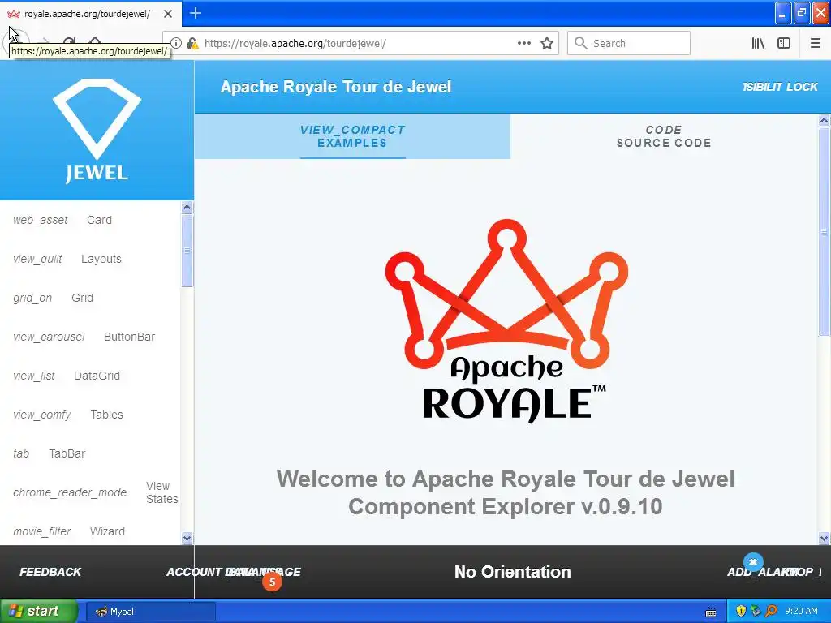Click the security shield tray icon
The height and width of the screenshot is (623, 831).
(741, 612)
